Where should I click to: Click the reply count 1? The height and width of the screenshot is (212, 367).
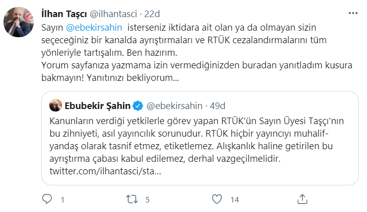pos(62,199)
